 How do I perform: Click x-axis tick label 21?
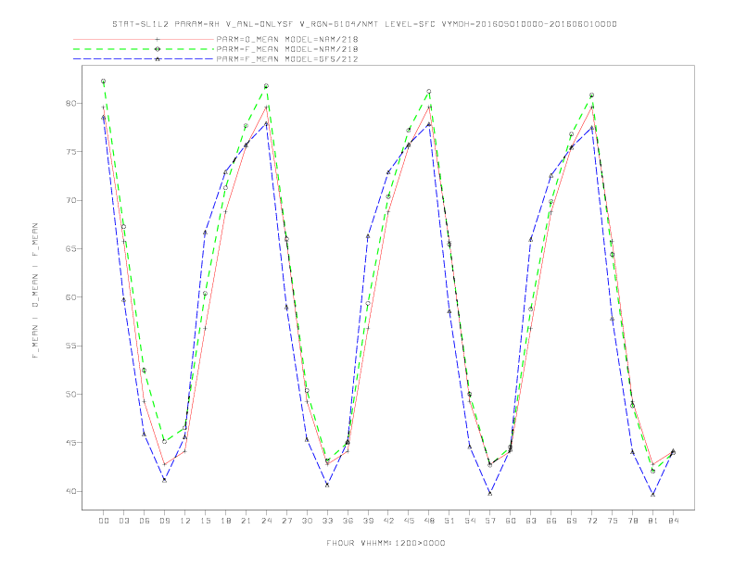click(x=246, y=521)
